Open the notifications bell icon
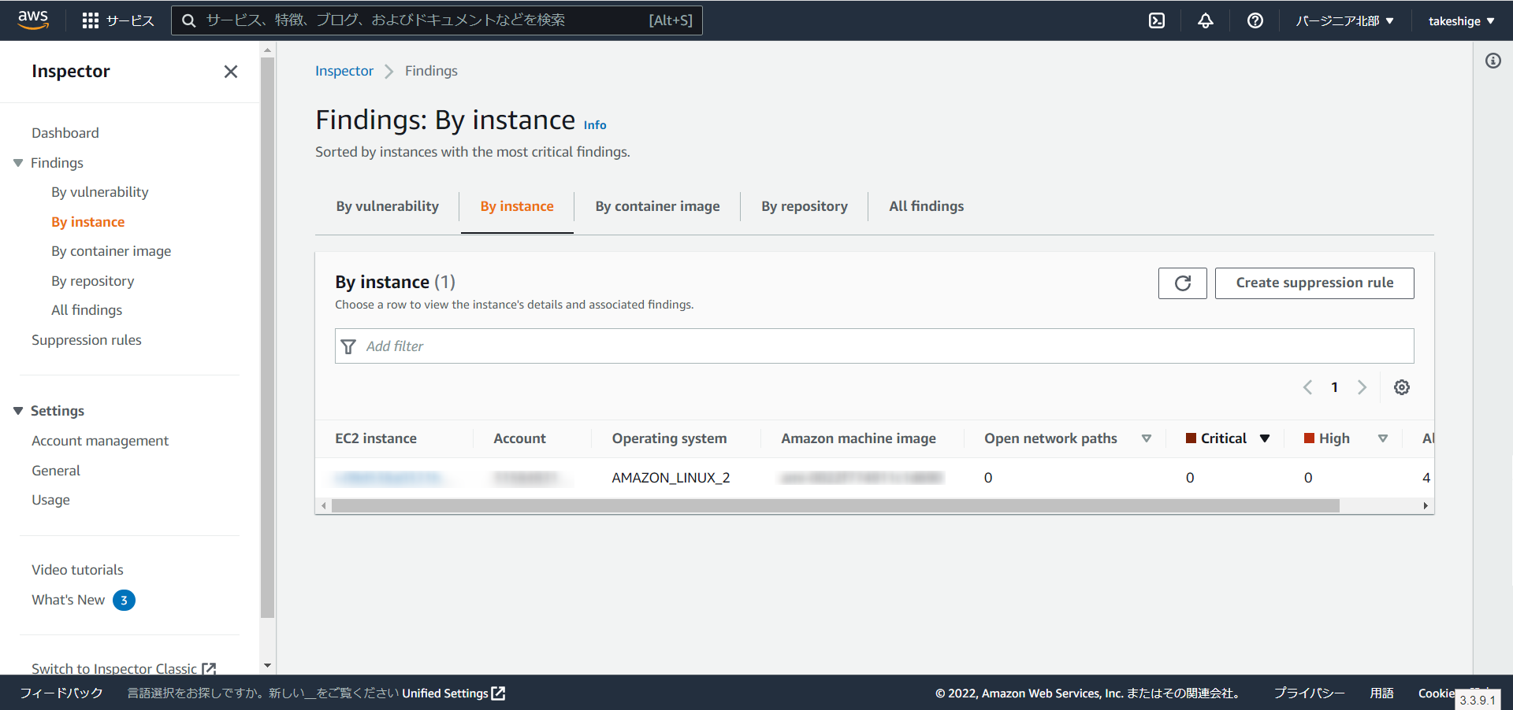 click(x=1206, y=20)
